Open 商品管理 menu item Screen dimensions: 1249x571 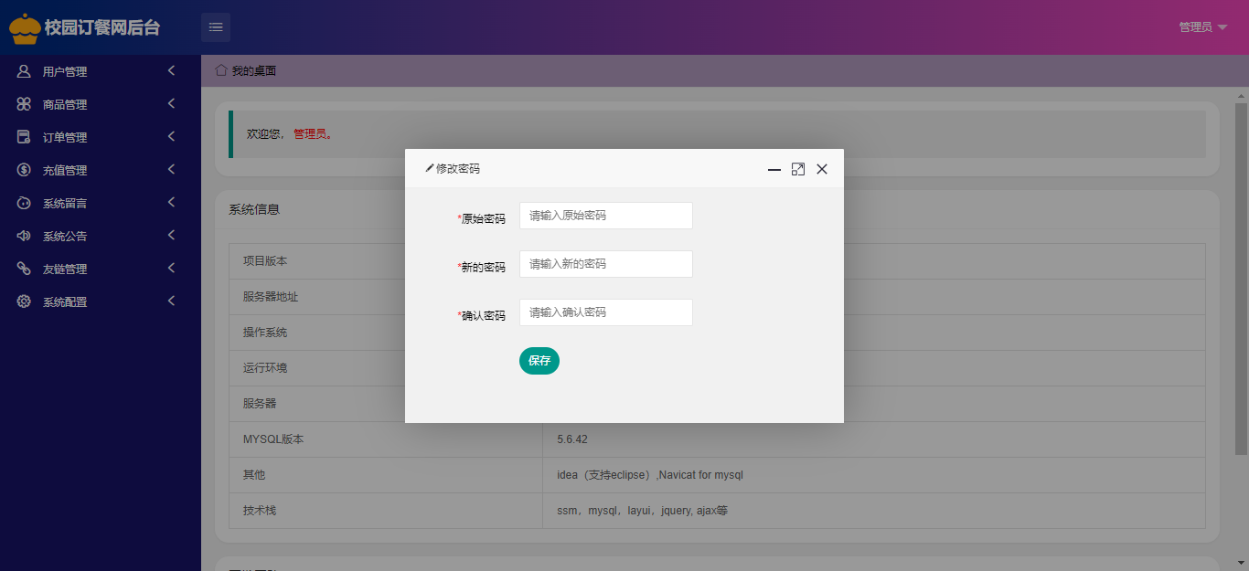(x=101, y=104)
